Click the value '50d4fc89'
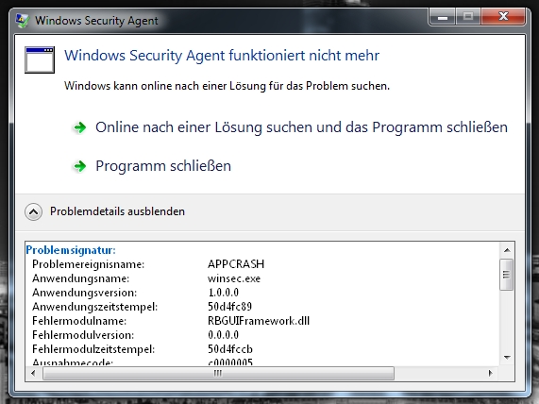 (x=230, y=307)
